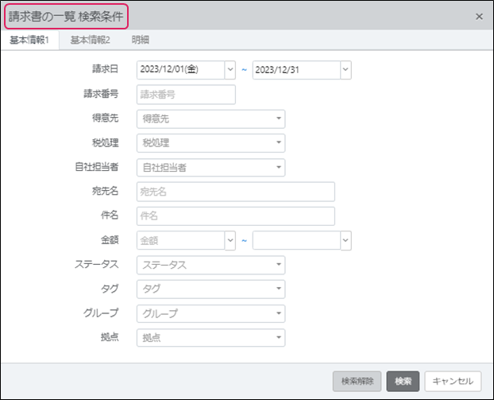
Task: Select the 基本情報1 tab
Action: (29, 39)
